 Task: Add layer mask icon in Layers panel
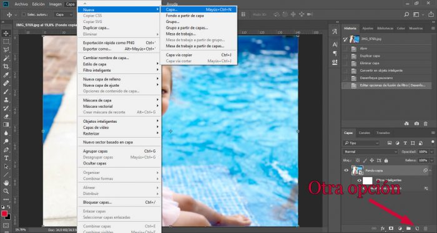[x=391, y=228]
